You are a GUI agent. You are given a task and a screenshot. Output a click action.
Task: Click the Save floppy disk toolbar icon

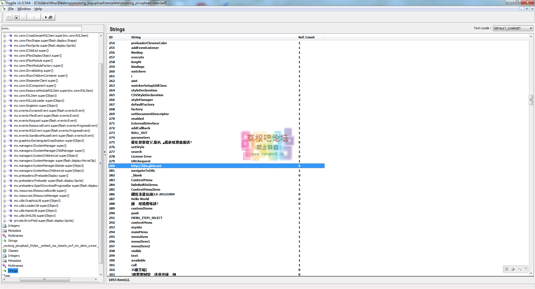coord(16,17)
